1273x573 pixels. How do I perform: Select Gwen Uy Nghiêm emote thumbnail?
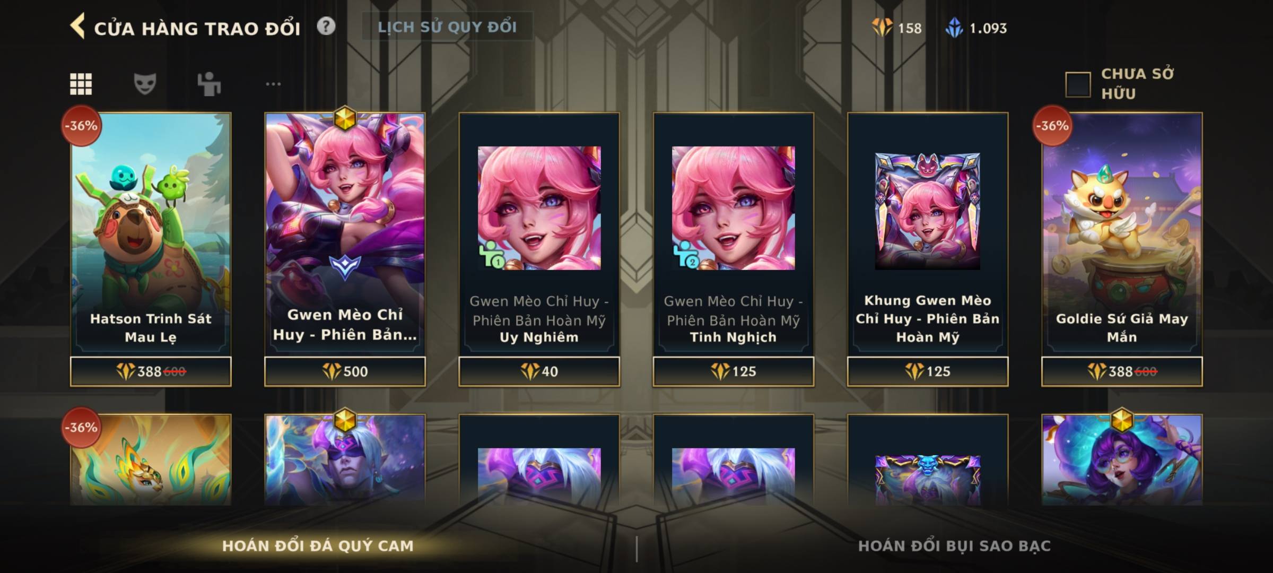[x=539, y=208]
